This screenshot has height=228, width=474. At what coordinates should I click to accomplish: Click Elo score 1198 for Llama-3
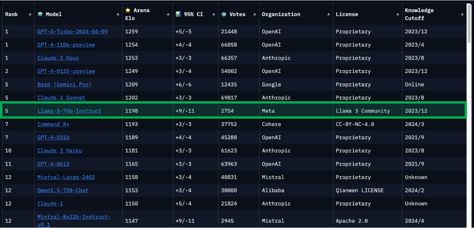pos(131,111)
